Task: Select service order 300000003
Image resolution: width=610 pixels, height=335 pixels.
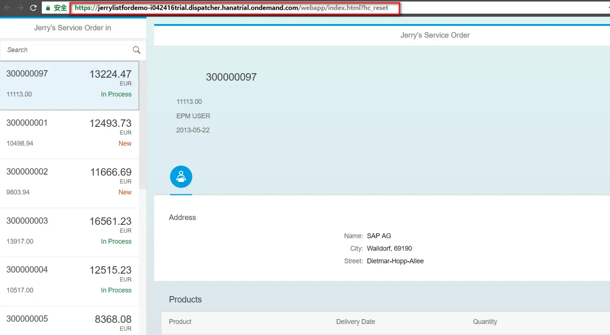Action: point(69,233)
